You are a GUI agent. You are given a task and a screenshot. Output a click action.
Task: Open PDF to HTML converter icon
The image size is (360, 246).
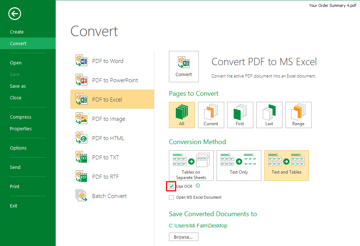tap(82, 138)
